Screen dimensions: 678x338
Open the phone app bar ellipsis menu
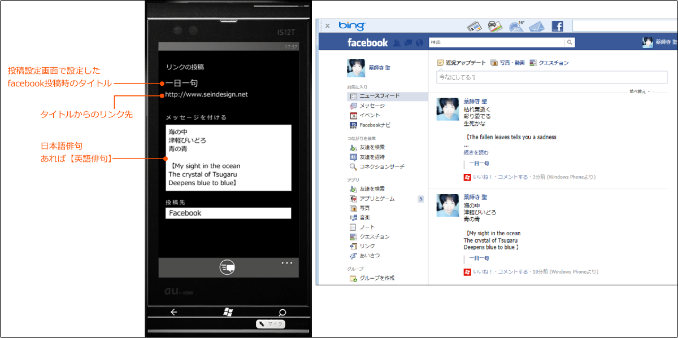286,262
